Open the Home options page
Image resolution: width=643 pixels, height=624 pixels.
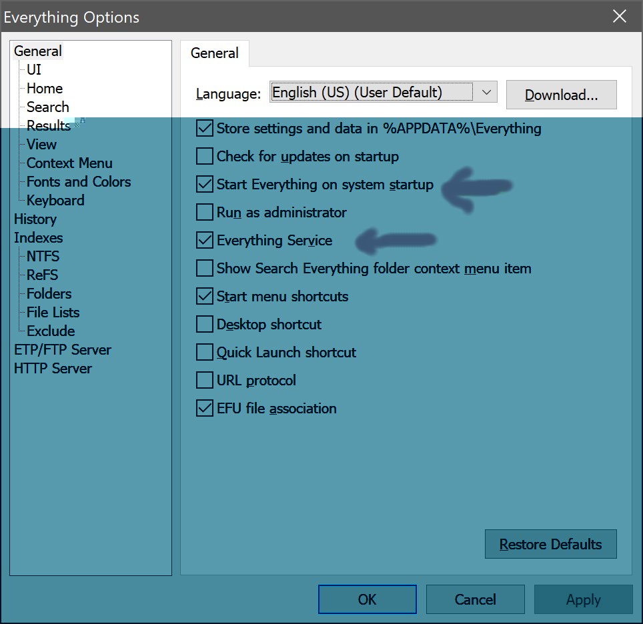coord(45,88)
